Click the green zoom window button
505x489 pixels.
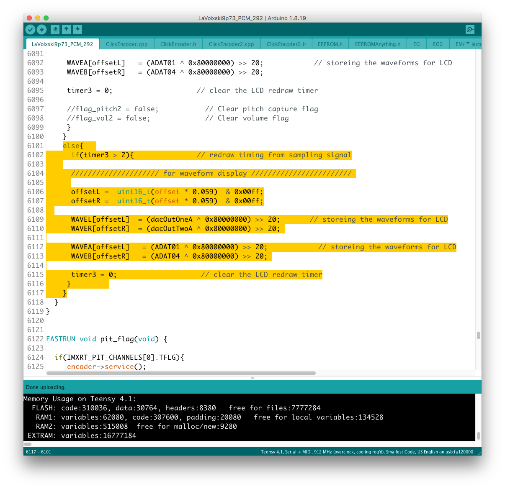(x=46, y=18)
